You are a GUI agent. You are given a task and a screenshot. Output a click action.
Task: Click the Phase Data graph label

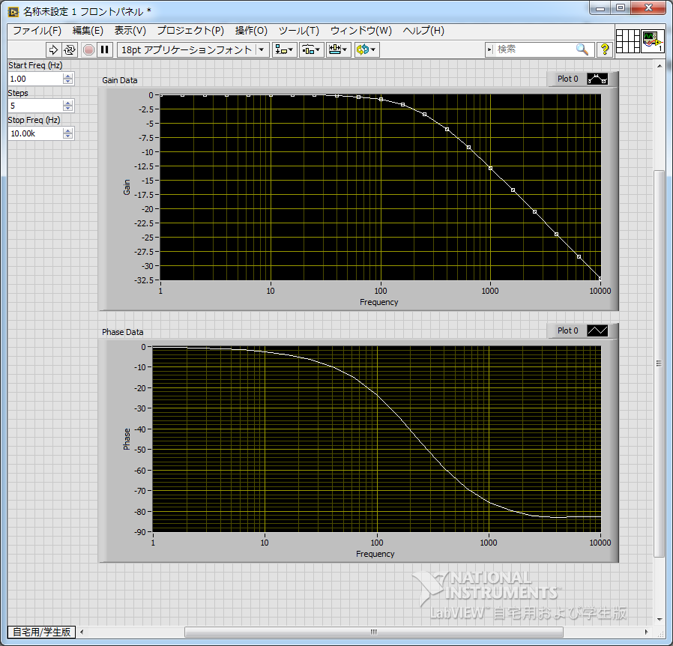tap(123, 332)
